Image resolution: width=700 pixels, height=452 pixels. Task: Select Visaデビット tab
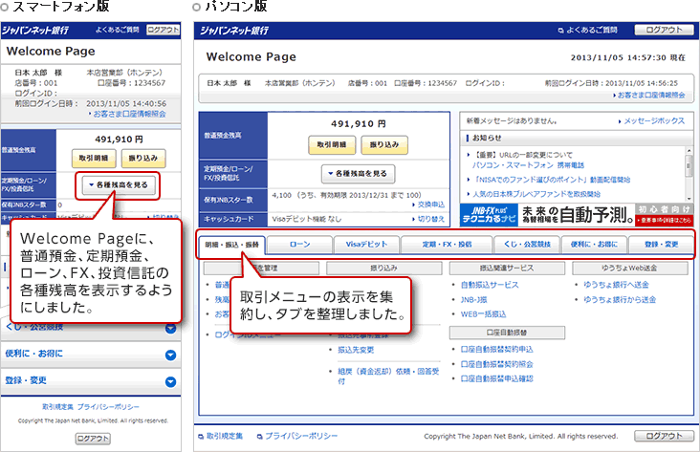(x=366, y=245)
